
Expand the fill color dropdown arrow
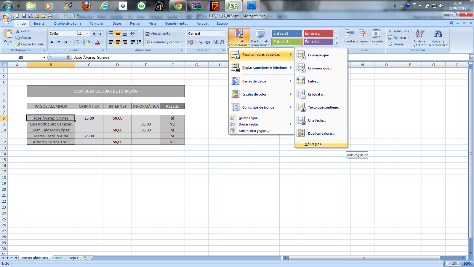click(92, 42)
